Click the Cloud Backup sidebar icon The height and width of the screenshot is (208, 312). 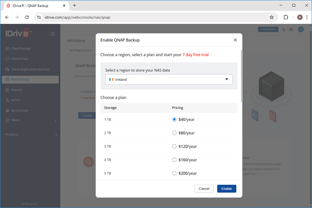7,49
